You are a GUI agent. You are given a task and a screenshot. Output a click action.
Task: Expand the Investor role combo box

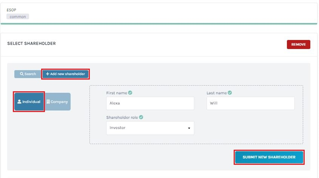150,128
